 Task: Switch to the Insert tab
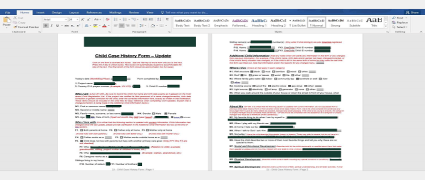click(40, 12)
